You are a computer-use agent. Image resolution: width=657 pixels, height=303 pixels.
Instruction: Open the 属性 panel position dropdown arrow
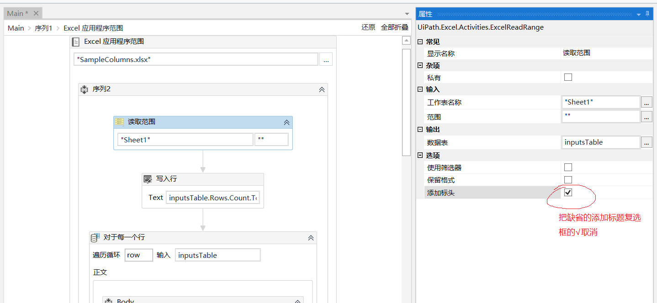(x=640, y=14)
